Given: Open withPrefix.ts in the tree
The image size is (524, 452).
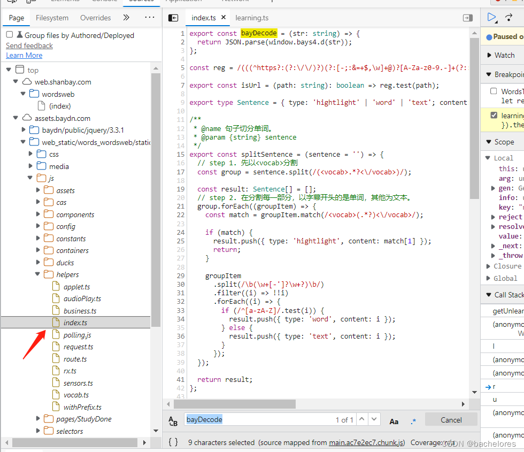Looking at the screenshot, I should click(82, 407).
